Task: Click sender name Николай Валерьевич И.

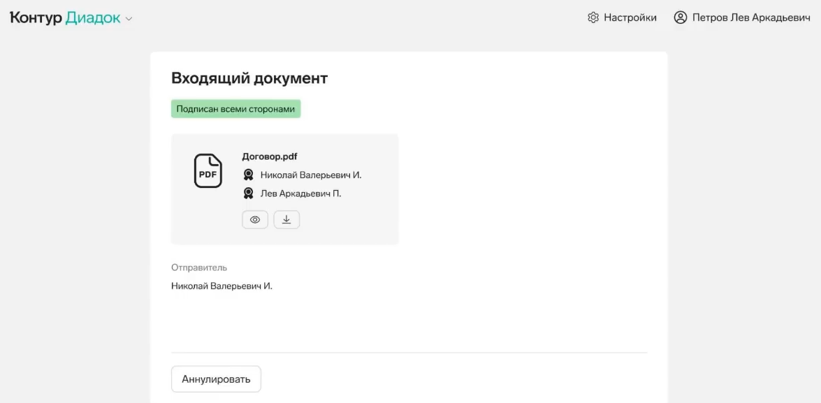Action: coord(222,286)
